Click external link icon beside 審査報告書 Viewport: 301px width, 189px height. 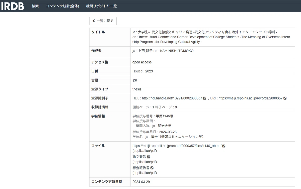coord(152,168)
